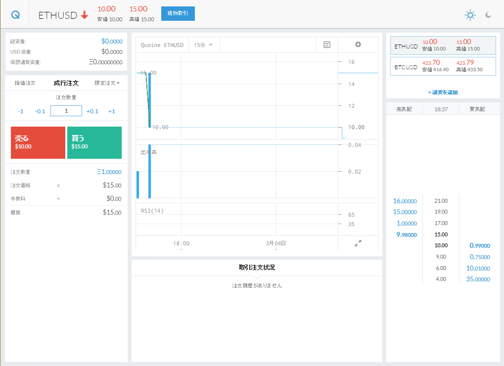Click the order quantity input field
This screenshot has height=366, width=504.
(x=66, y=111)
